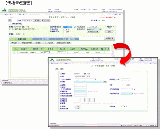Click the 債権変更・削除 button

[27, 43]
